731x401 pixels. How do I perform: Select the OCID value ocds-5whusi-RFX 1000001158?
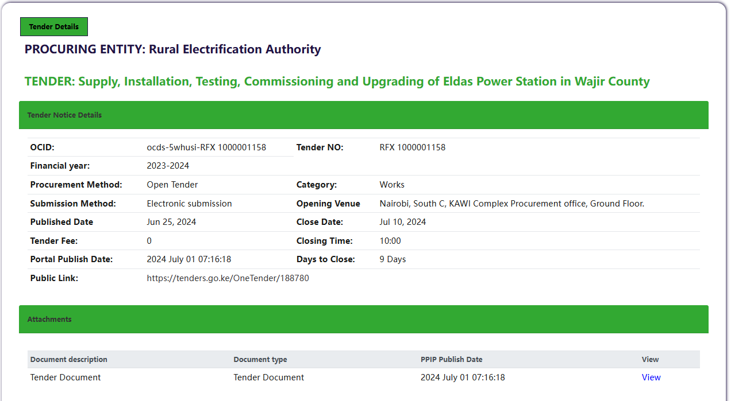pos(206,147)
